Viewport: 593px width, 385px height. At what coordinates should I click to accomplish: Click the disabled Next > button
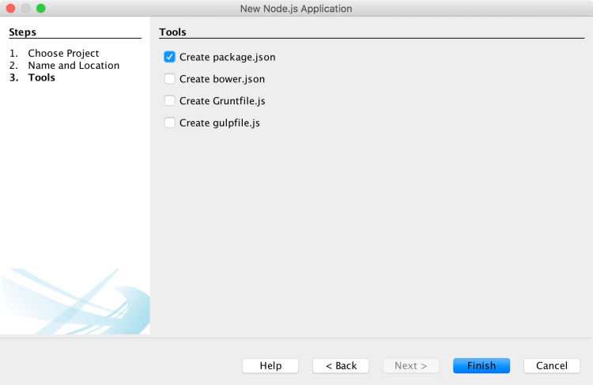tap(411, 366)
